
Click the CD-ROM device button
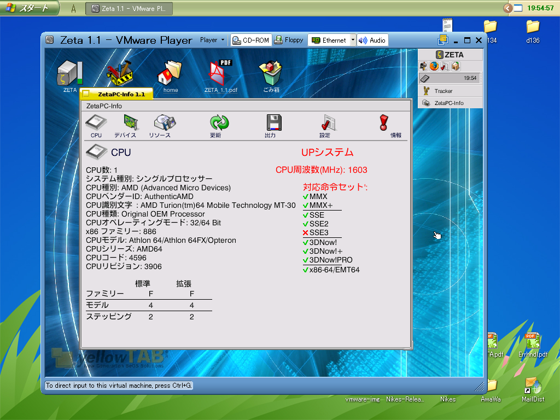coord(251,40)
